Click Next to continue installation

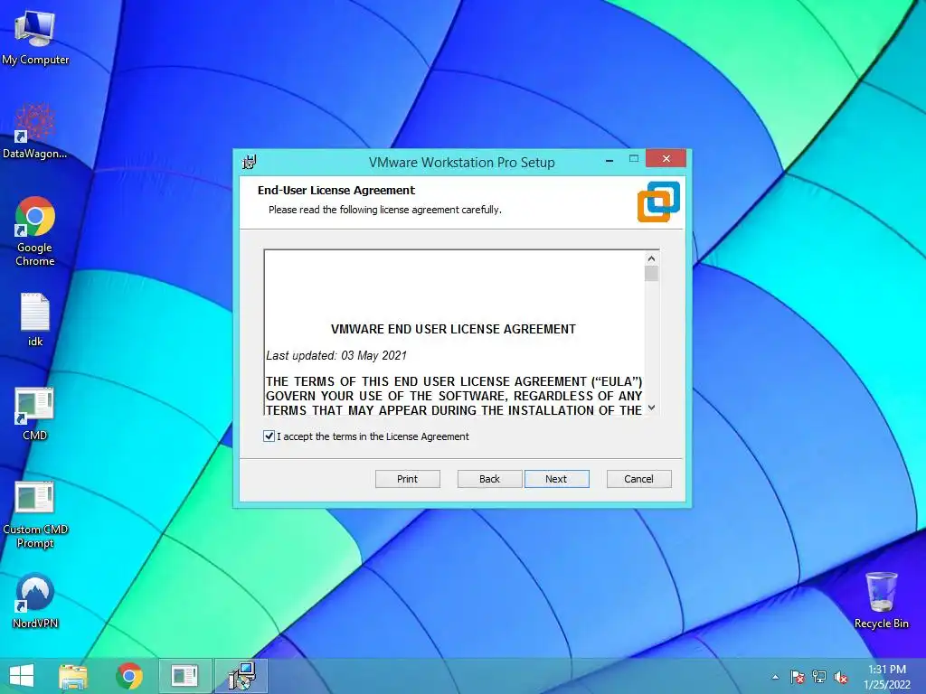(x=556, y=479)
